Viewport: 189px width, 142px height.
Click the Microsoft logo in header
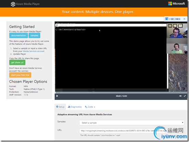pyautogui.click(x=177, y=4)
